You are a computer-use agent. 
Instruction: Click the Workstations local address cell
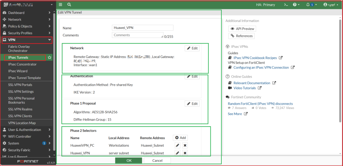pos(119,146)
